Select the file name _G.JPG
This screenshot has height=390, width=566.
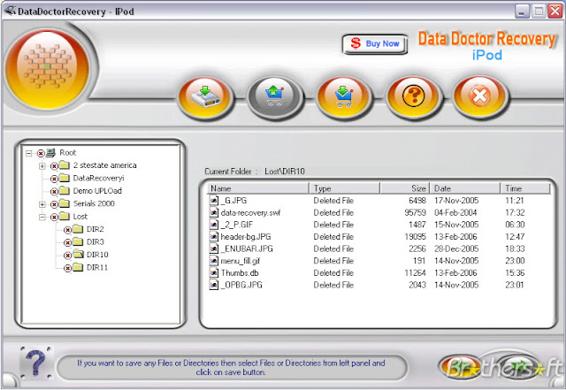pyautogui.click(x=233, y=201)
